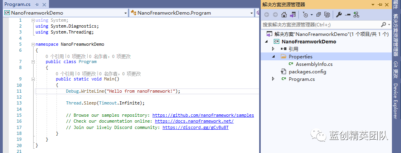Open the docs.nanoframework.net link
This screenshot has height=153, width=401.
click(x=194, y=121)
